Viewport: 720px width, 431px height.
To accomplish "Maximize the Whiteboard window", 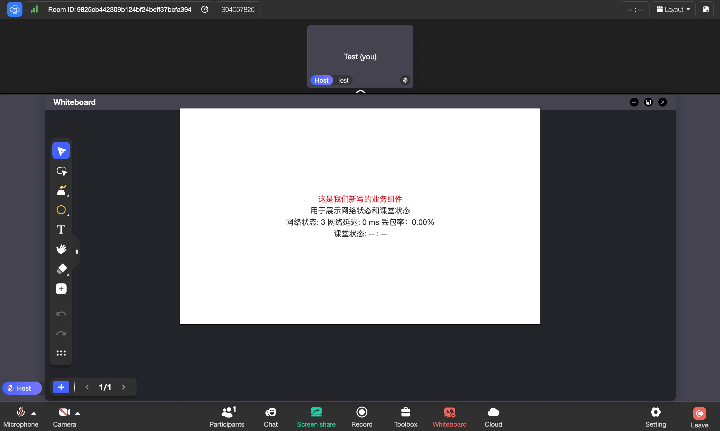I will tap(648, 102).
